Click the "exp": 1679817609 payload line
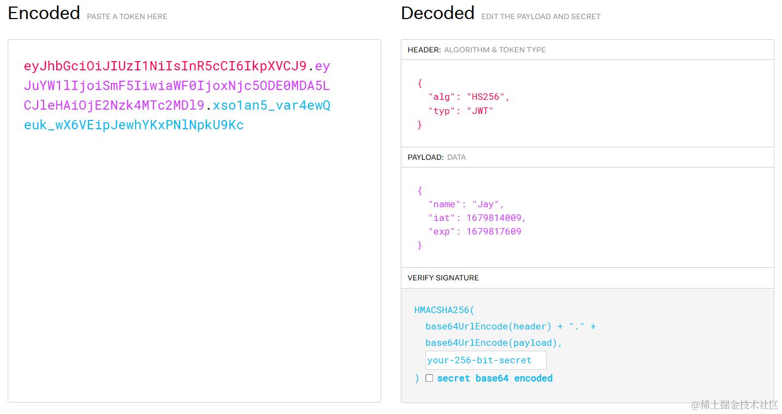 coord(475,231)
